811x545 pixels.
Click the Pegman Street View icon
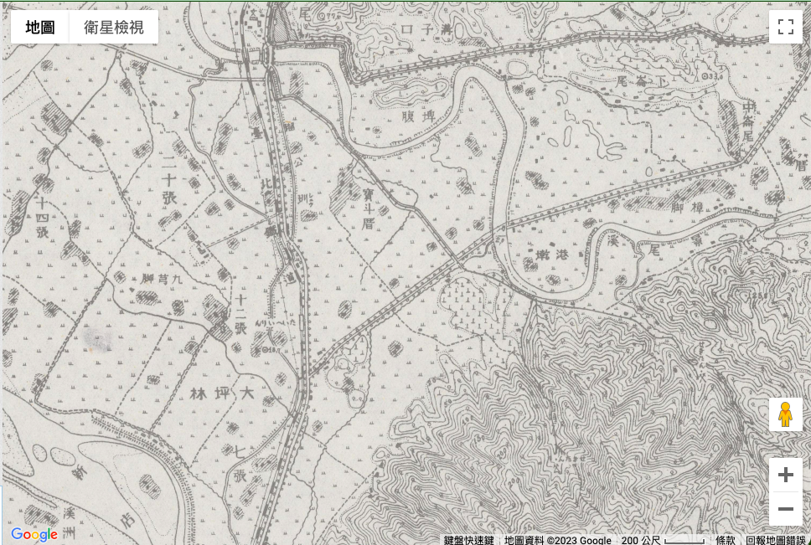(x=785, y=414)
